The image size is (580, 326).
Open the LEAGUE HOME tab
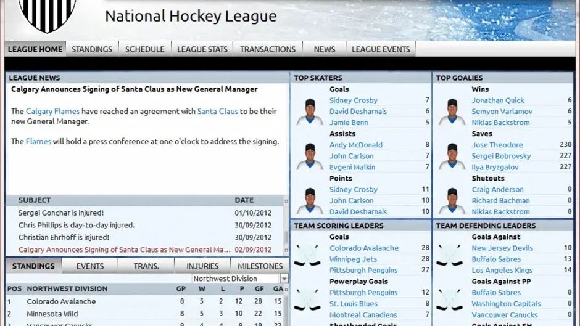(x=35, y=49)
